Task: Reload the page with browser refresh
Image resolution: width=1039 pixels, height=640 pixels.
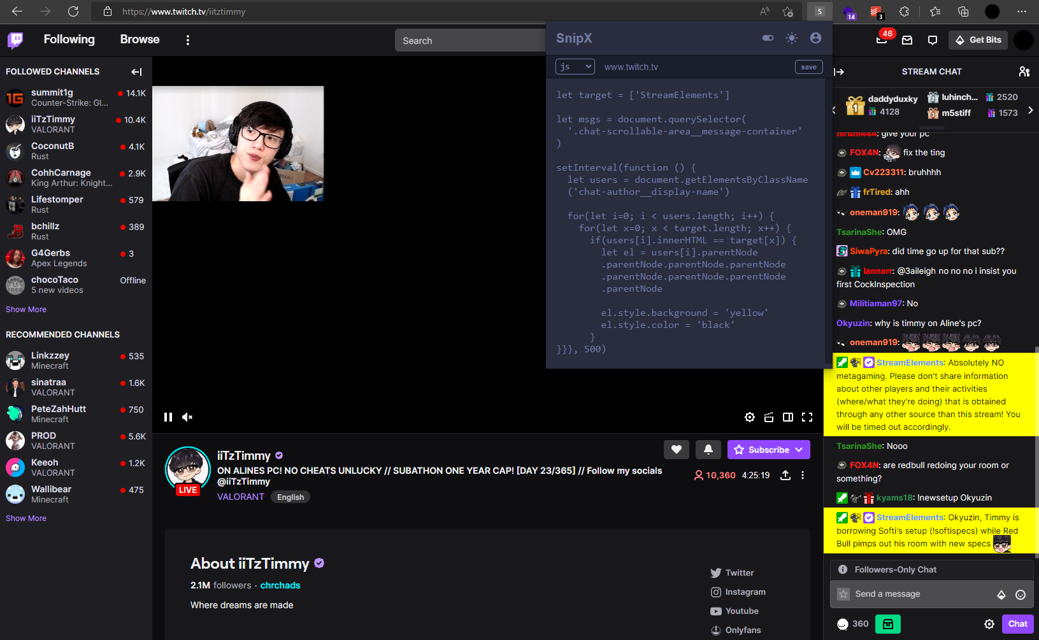Action: click(x=73, y=11)
